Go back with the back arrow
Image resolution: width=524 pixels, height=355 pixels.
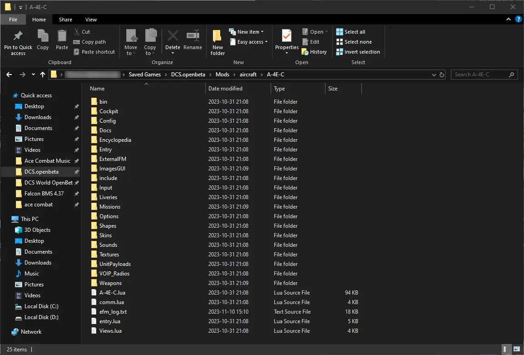[9, 75]
